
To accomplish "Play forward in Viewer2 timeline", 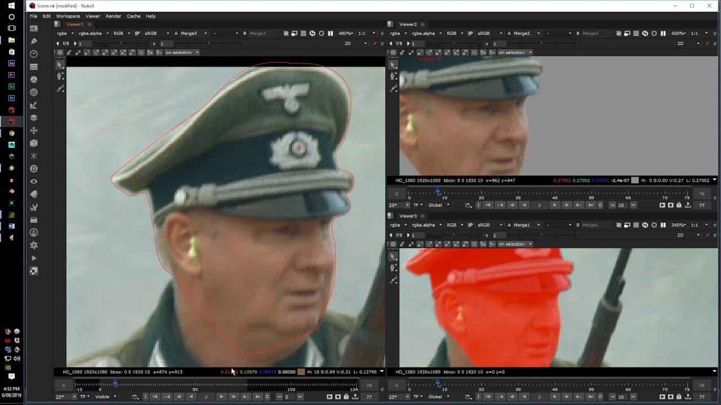I will coord(554,205).
